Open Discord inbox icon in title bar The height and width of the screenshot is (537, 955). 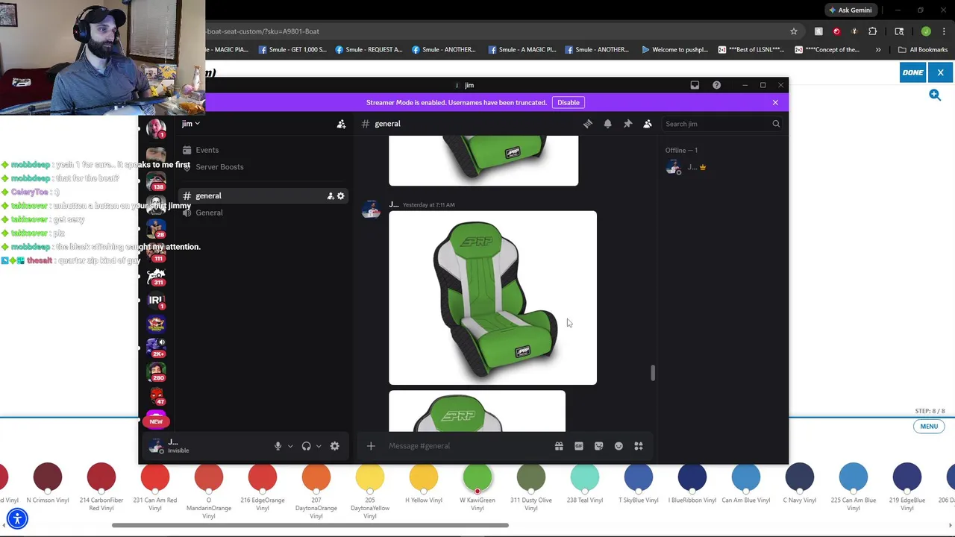[x=695, y=85]
